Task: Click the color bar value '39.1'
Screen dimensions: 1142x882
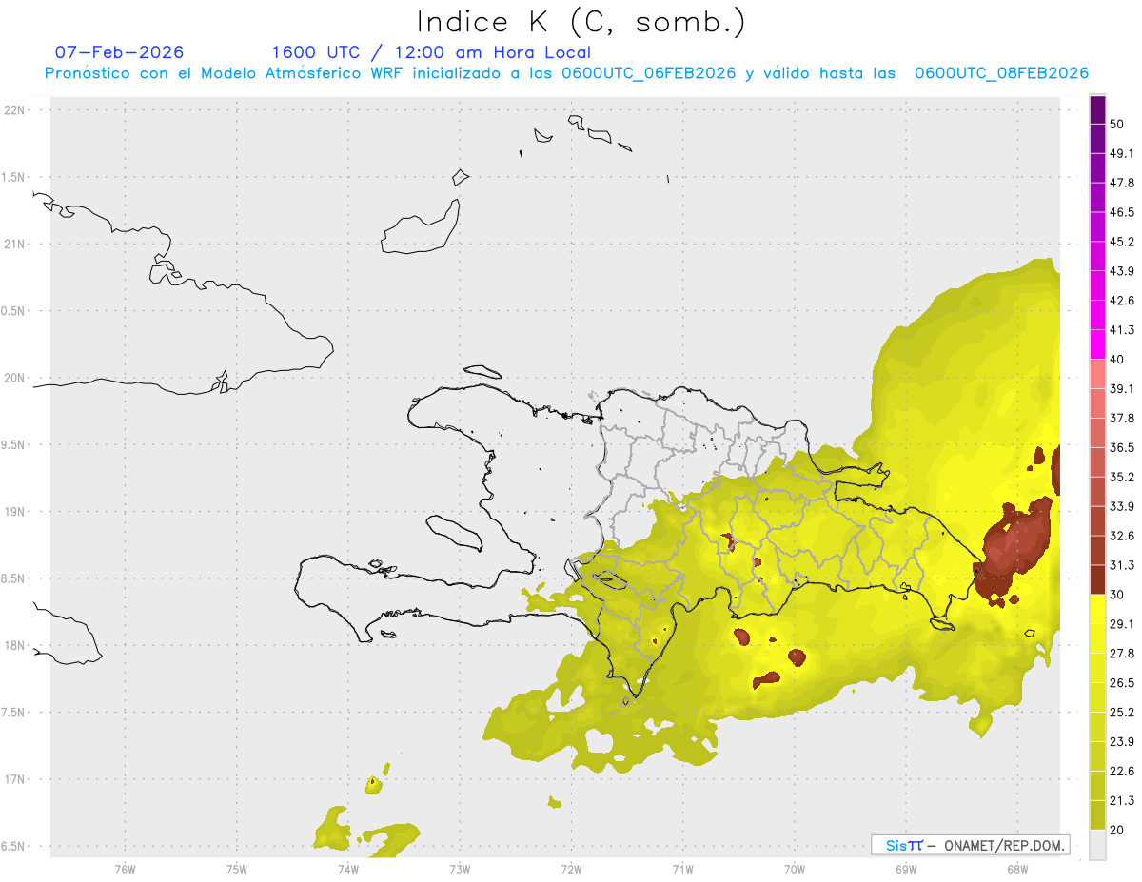Action: tap(1122, 388)
